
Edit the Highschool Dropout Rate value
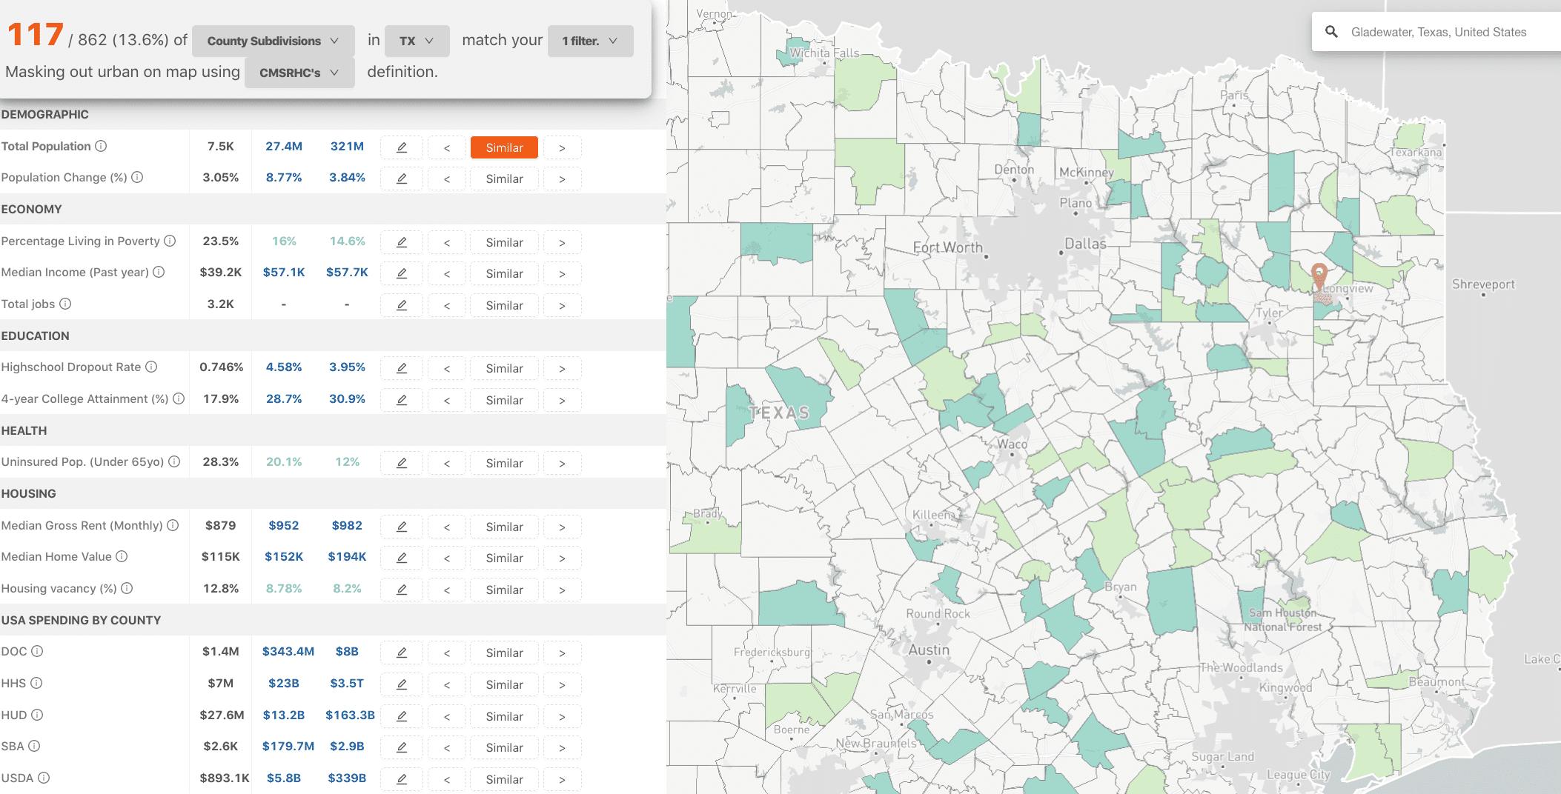(402, 368)
